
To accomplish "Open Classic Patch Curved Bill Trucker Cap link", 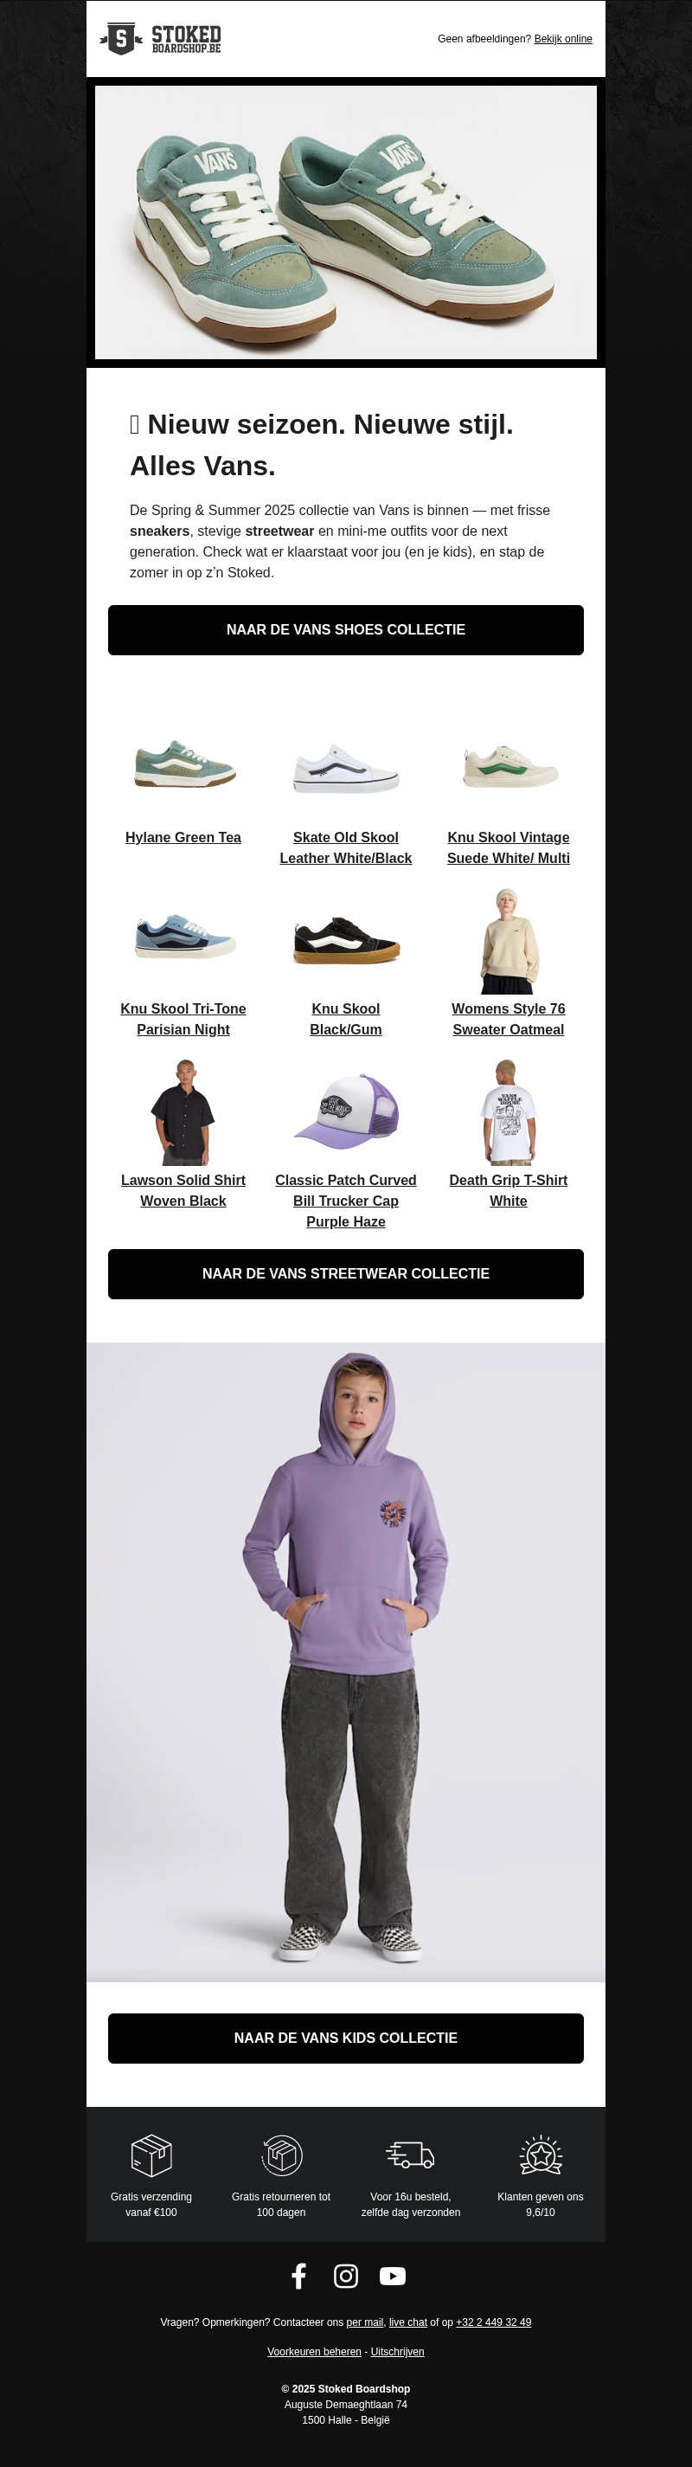I will (345, 1201).
